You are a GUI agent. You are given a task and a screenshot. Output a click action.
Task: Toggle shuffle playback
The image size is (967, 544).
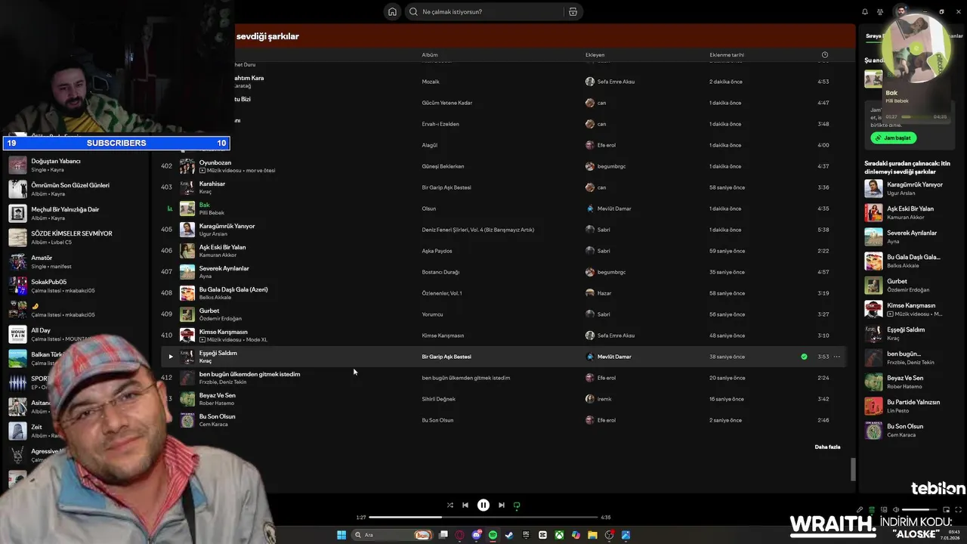pos(450,505)
